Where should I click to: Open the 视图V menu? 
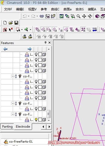32,9
